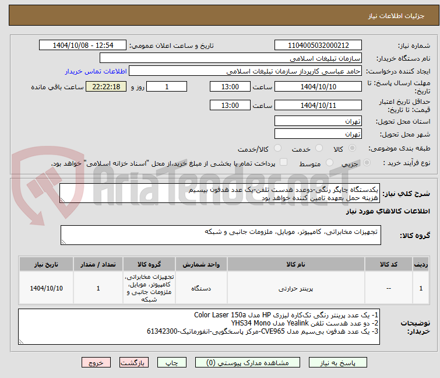Click the پاسخ به نیاز button
The width and height of the screenshot is (440, 378).
click(337, 363)
